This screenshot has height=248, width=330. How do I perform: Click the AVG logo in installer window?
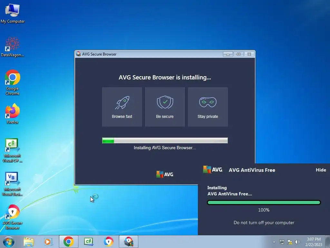(x=165, y=174)
